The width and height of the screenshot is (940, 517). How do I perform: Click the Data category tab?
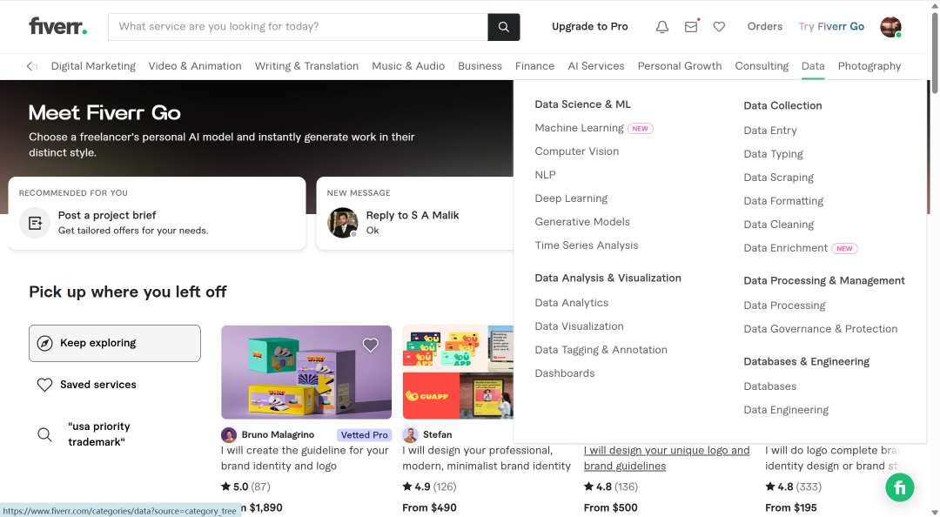(x=813, y=66)
